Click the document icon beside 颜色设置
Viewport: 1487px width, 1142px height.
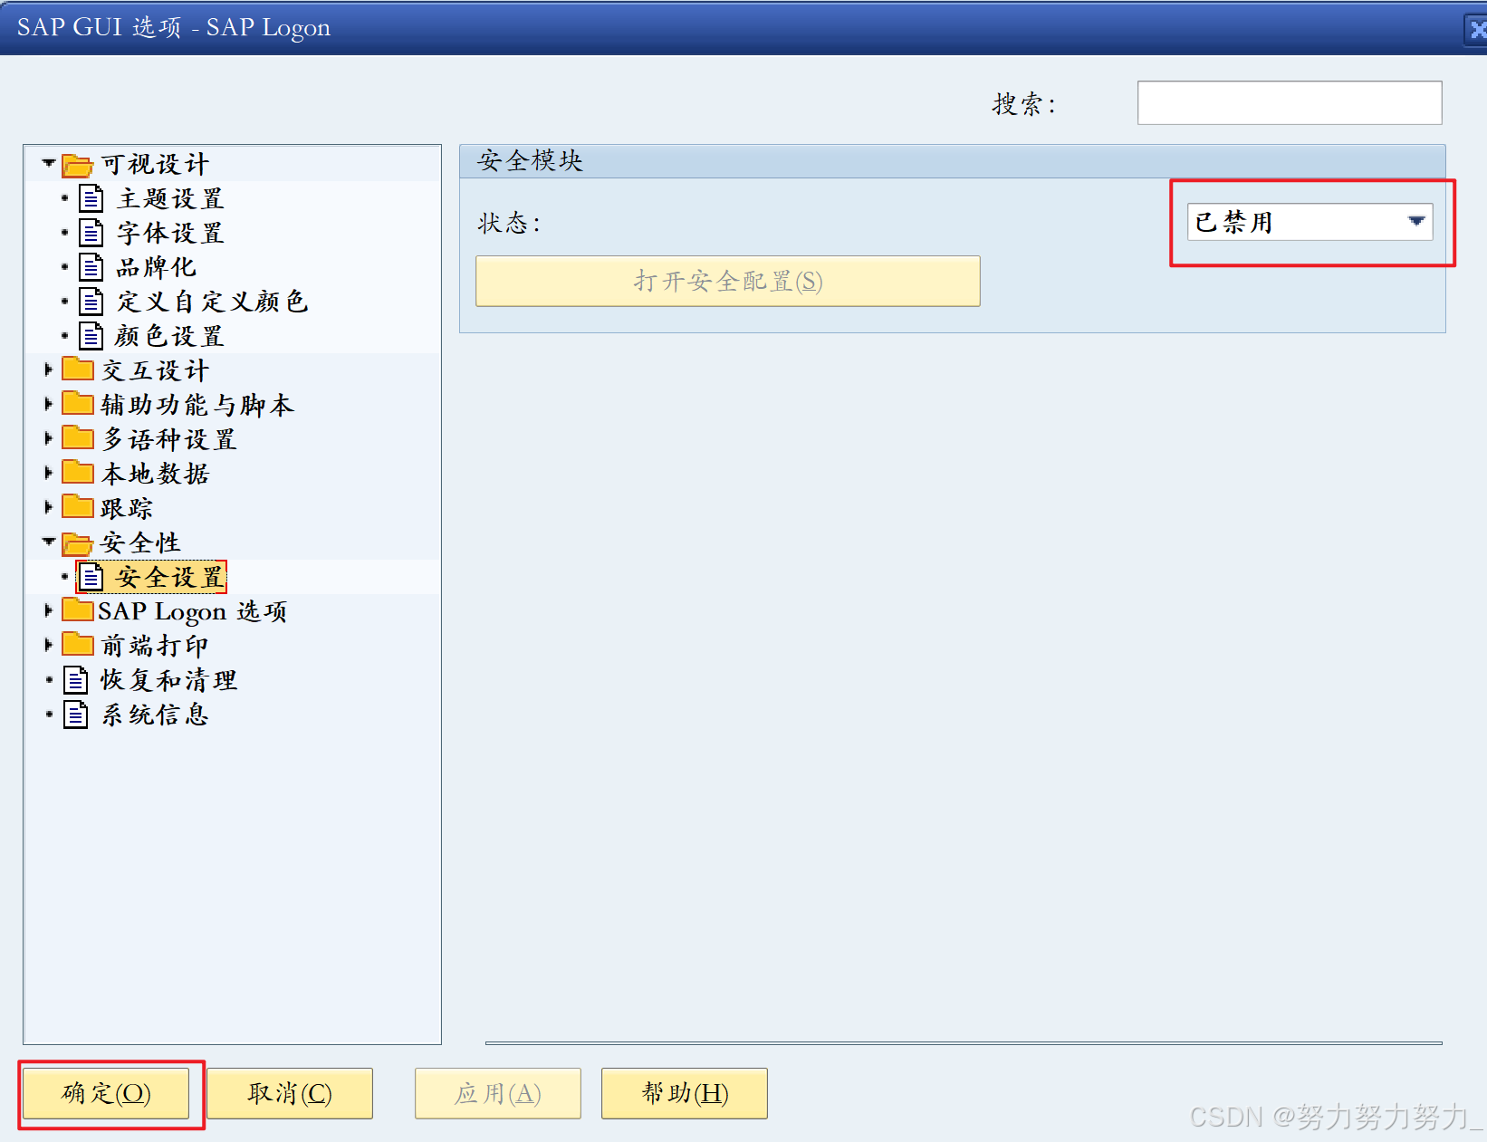91,336
